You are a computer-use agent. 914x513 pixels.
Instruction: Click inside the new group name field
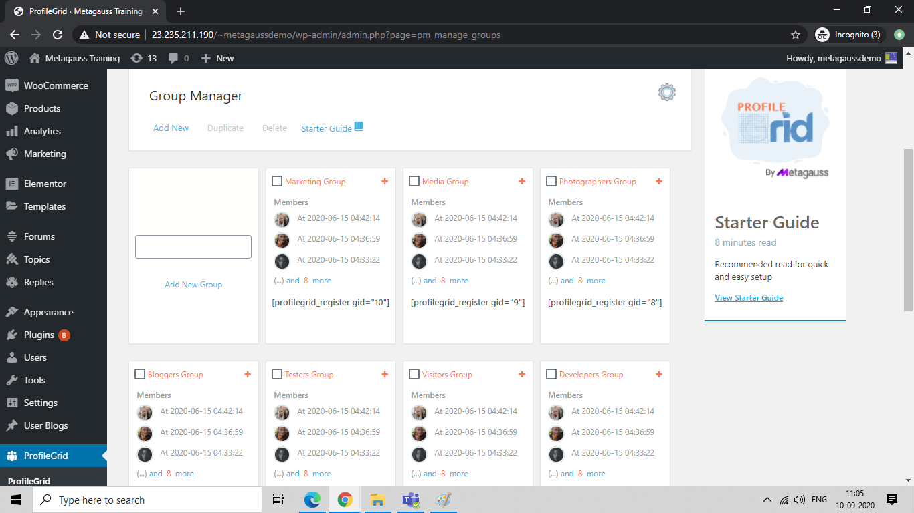pyautogui.click(x=193, y=246)
